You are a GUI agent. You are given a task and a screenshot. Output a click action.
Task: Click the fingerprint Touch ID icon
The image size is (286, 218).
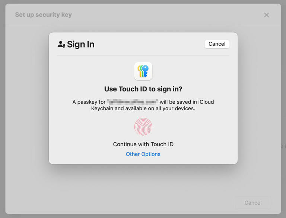point(143,127)
